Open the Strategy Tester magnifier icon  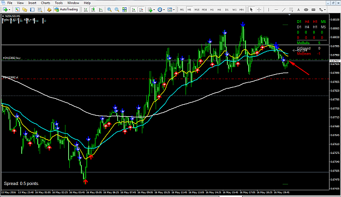point(40,10)
